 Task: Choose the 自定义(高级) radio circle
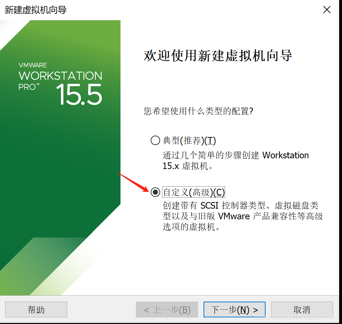point(155,192)
